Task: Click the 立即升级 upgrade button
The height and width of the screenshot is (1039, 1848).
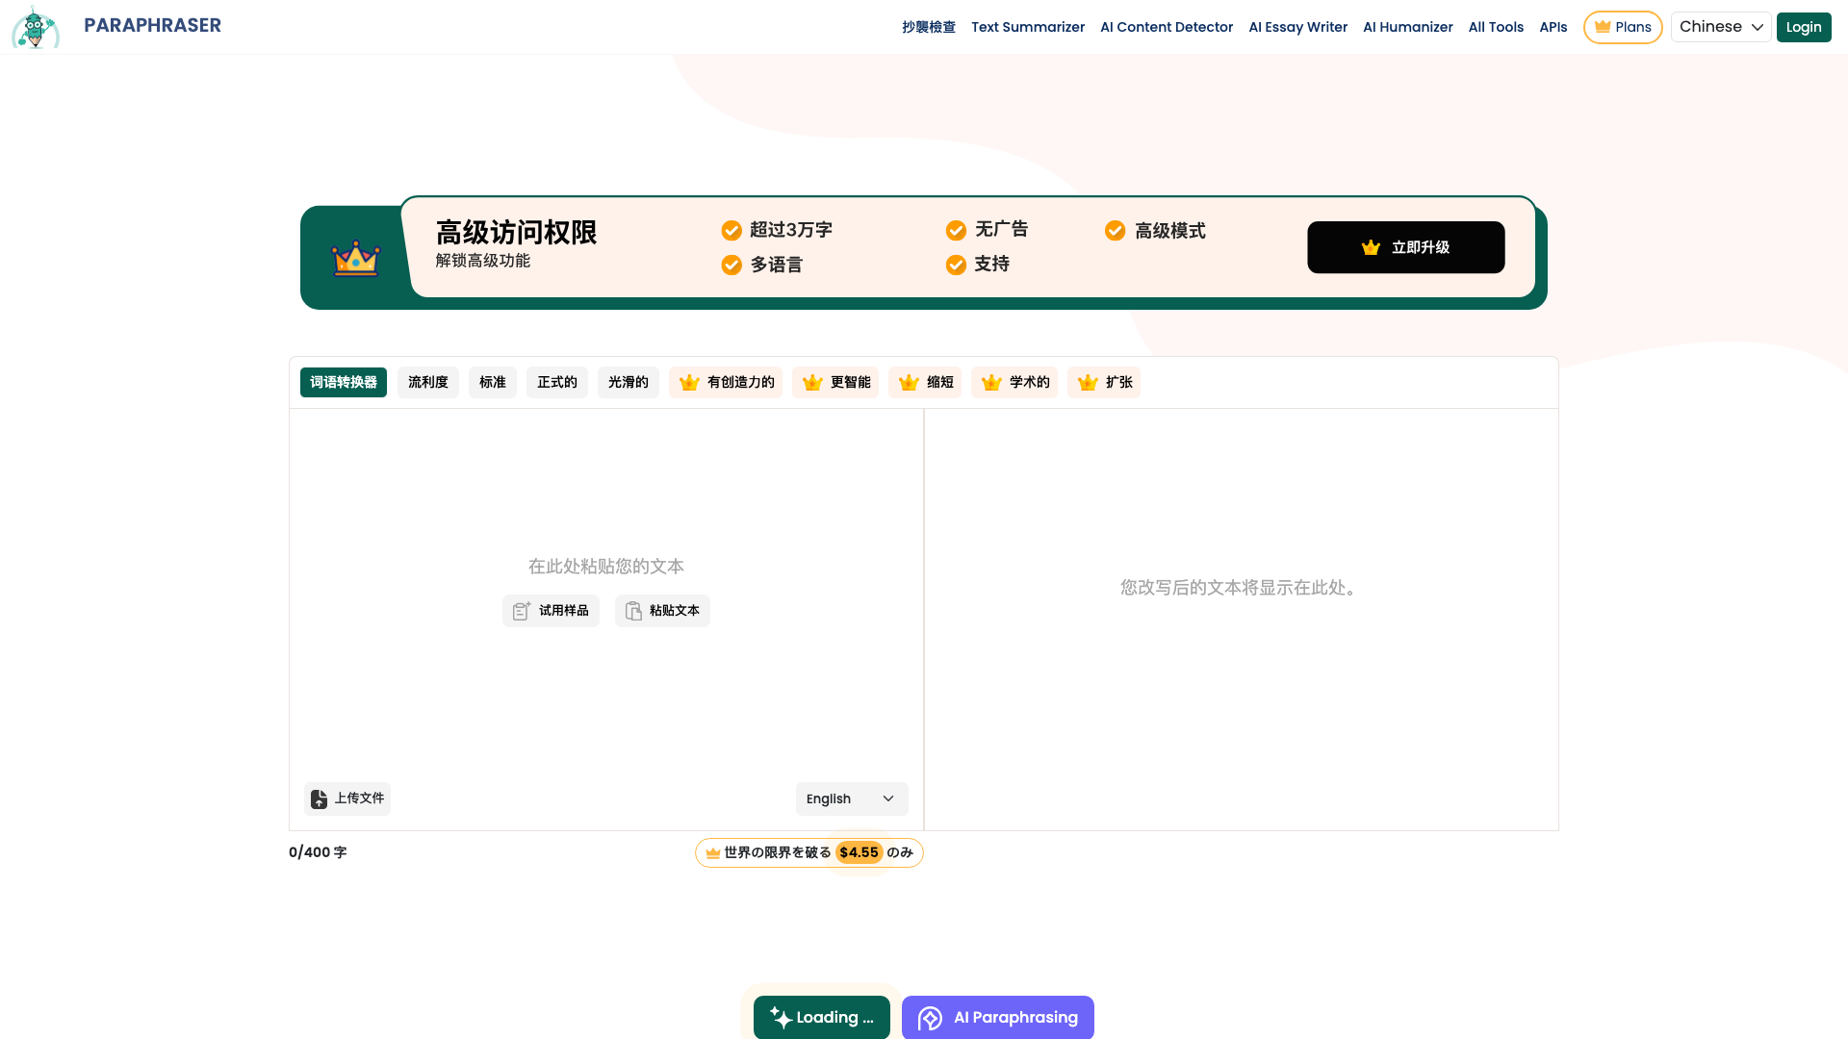Action: click(x=1405, y=247)
